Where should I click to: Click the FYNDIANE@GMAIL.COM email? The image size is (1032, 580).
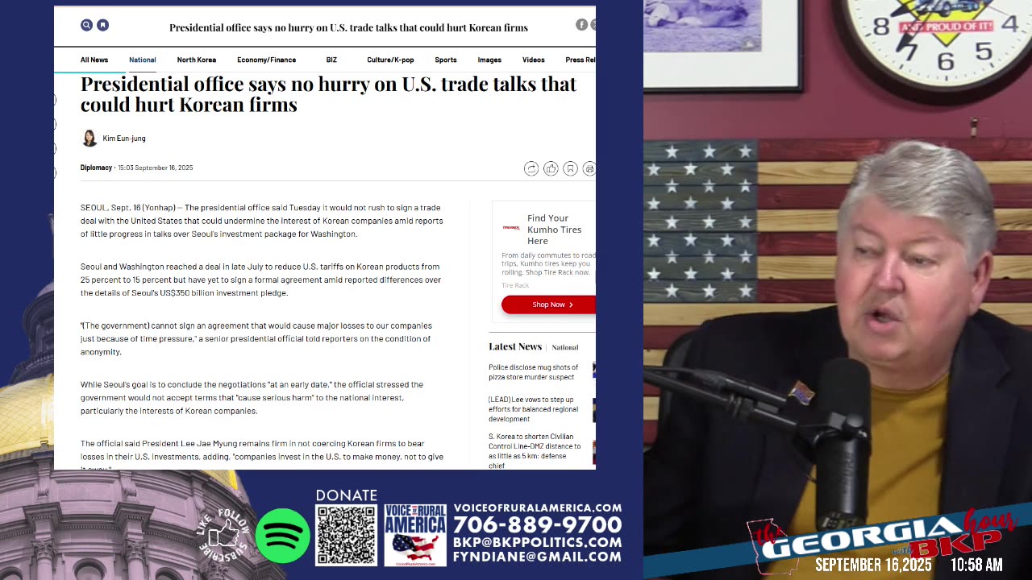[x=538, y=557]
